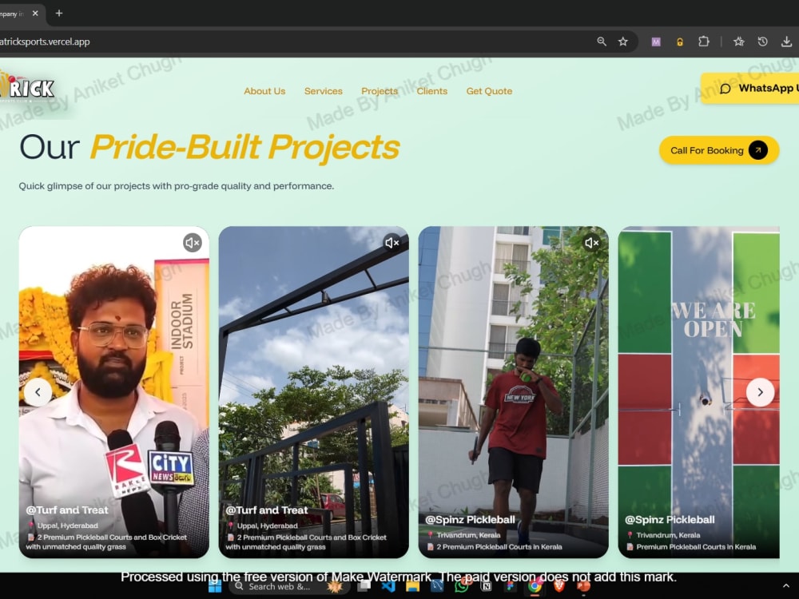Unmute the second Turf and Treat video
799x599 pixels.
click(392, 243)
